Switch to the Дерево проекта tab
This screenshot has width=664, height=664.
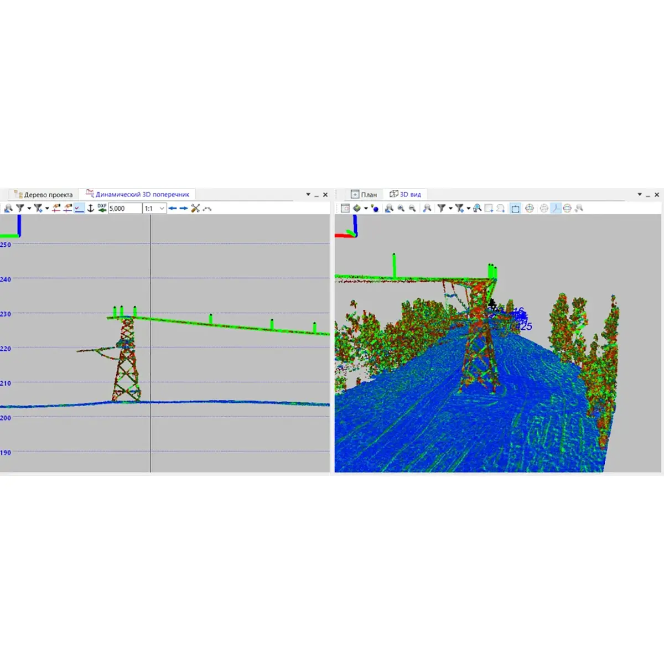click(44, 195)
